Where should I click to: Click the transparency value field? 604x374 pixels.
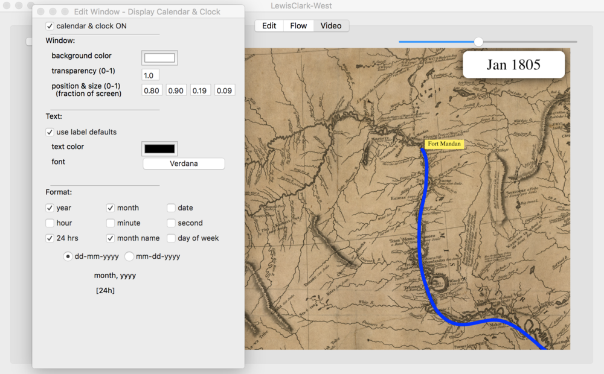[x=150, y=75]
